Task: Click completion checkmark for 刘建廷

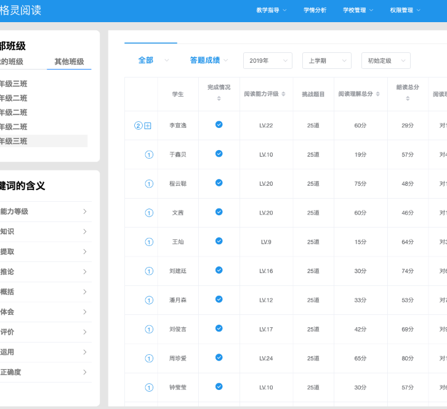Action: pyautogui.click(x=219, y=270)
